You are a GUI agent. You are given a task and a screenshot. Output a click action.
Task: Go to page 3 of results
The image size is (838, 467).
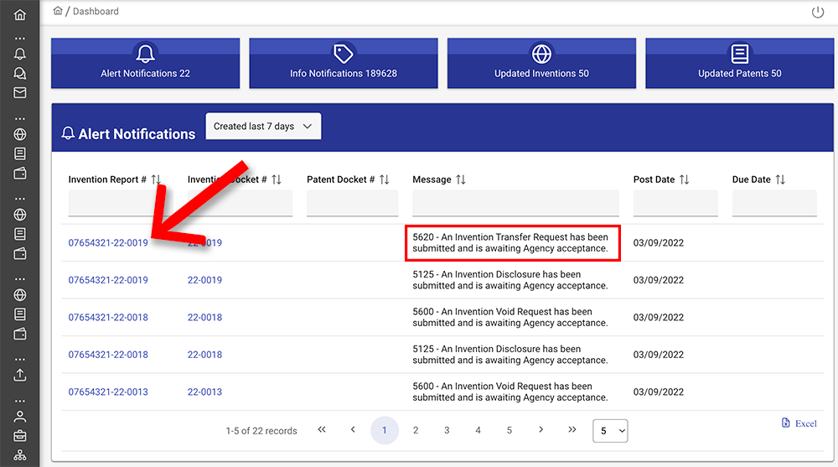(447, 430)
